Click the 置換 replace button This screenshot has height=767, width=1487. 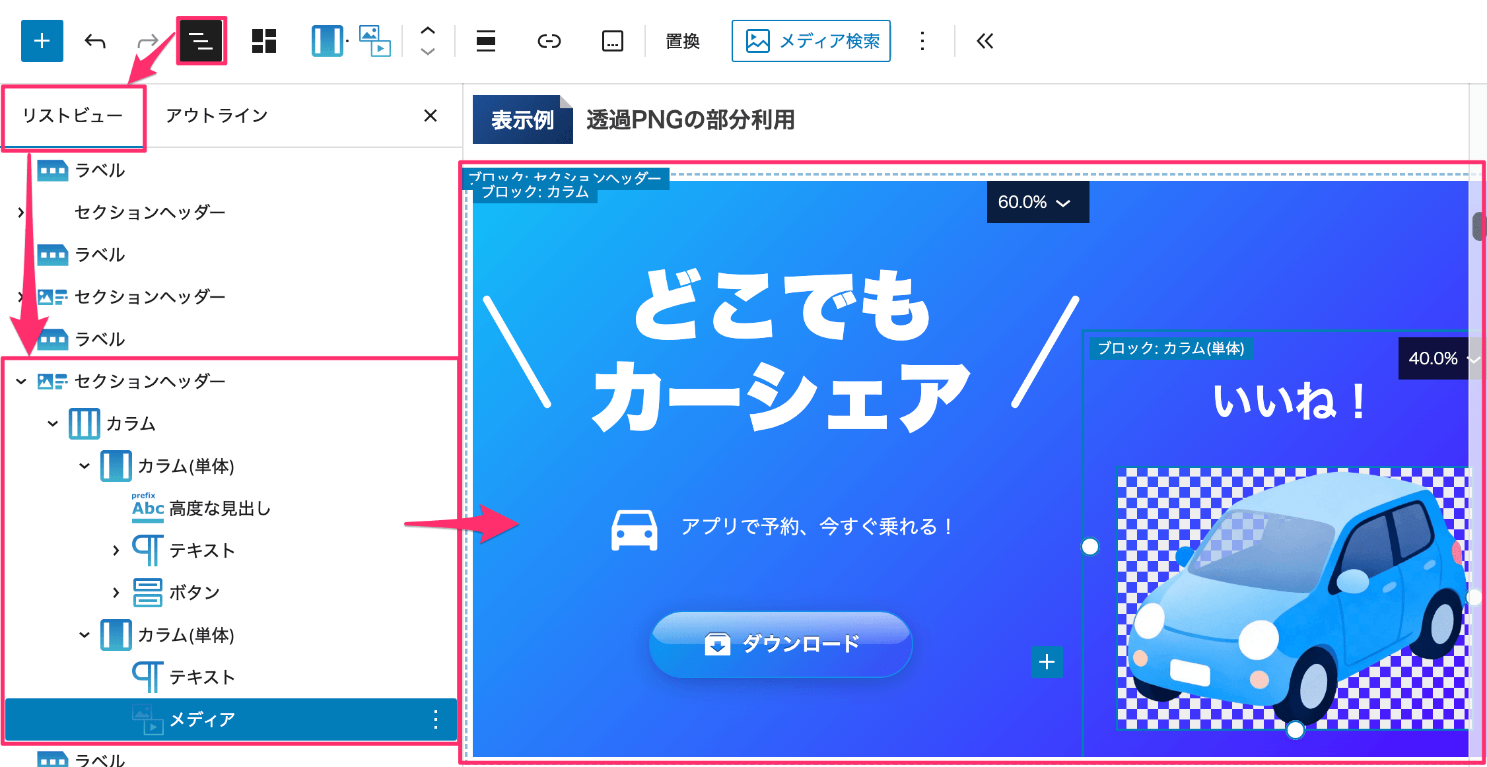point(682,41)
